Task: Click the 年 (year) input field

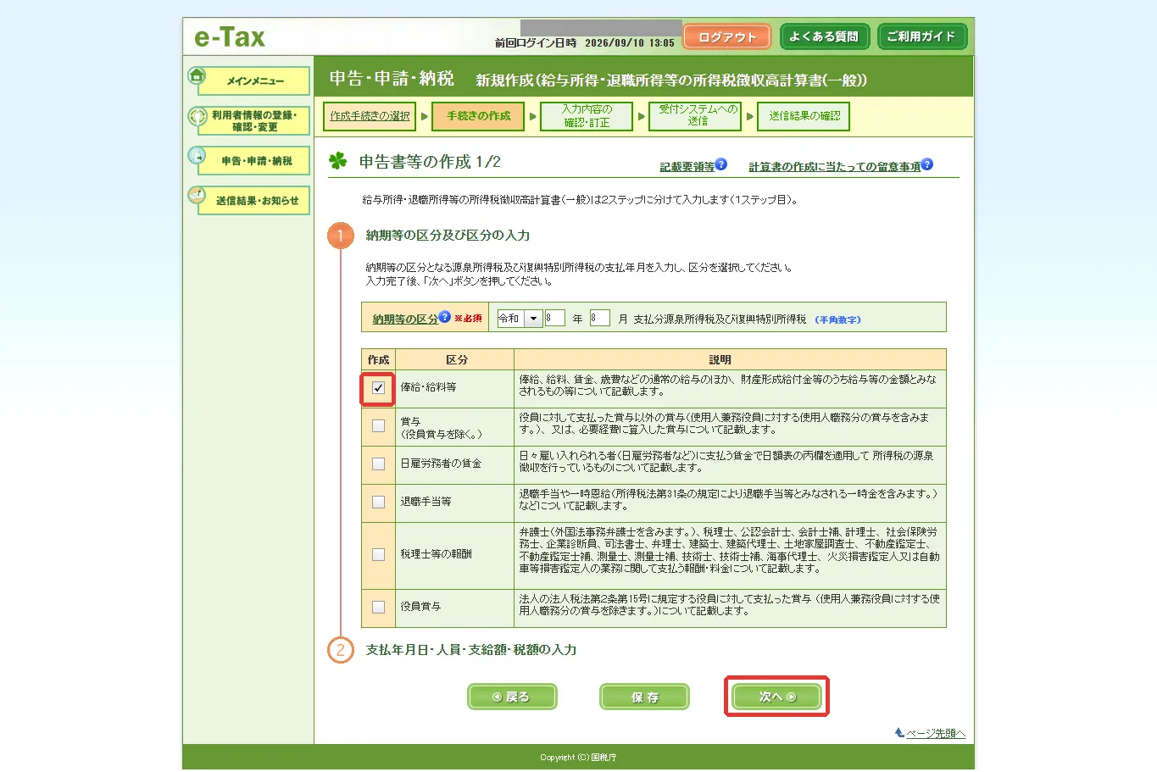Action: (555, 319)
